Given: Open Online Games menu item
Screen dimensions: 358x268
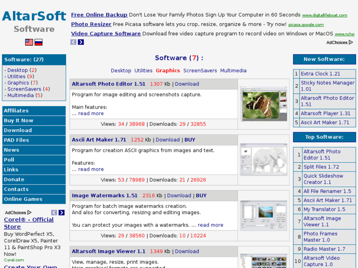Looking at the screenshot, I should click(34, 199).
